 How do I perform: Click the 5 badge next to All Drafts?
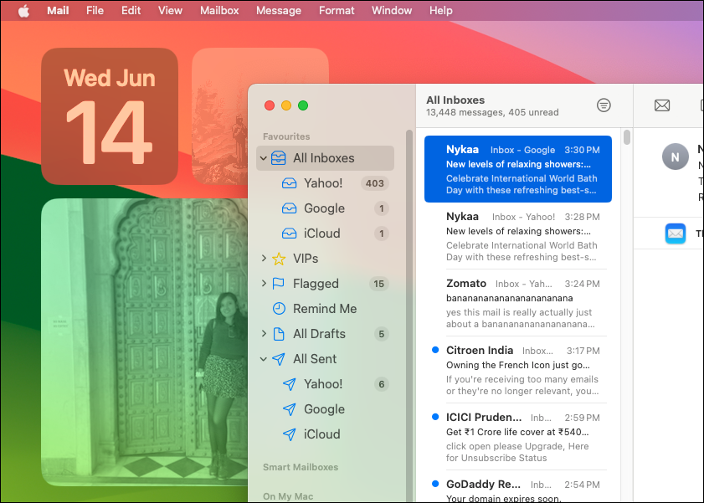381,334
